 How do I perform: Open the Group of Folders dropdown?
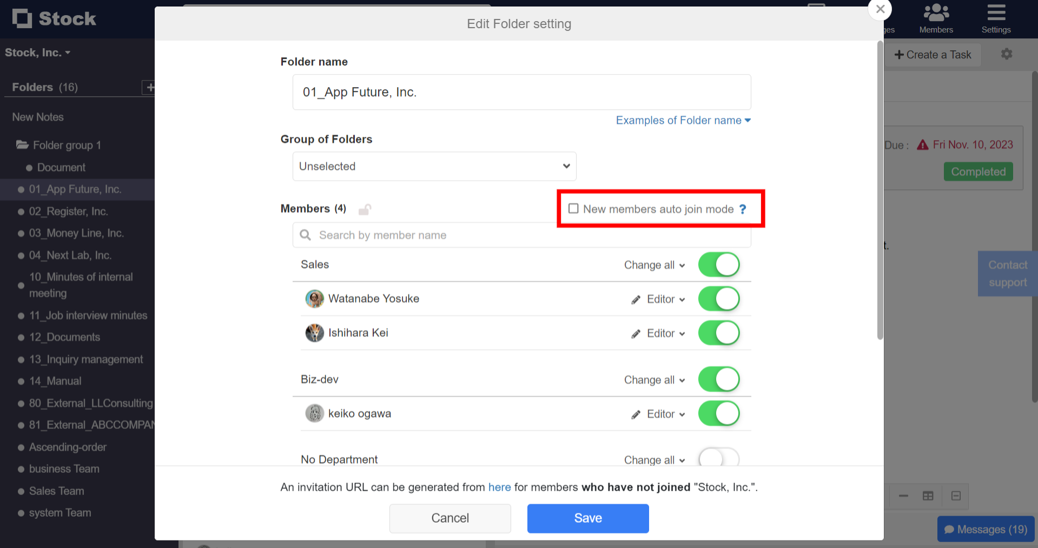[x=434, y=167]
